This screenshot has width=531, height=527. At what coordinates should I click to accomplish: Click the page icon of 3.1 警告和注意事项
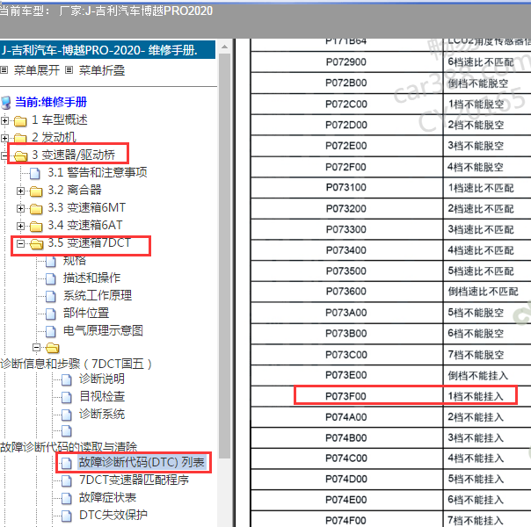point(35,173)
